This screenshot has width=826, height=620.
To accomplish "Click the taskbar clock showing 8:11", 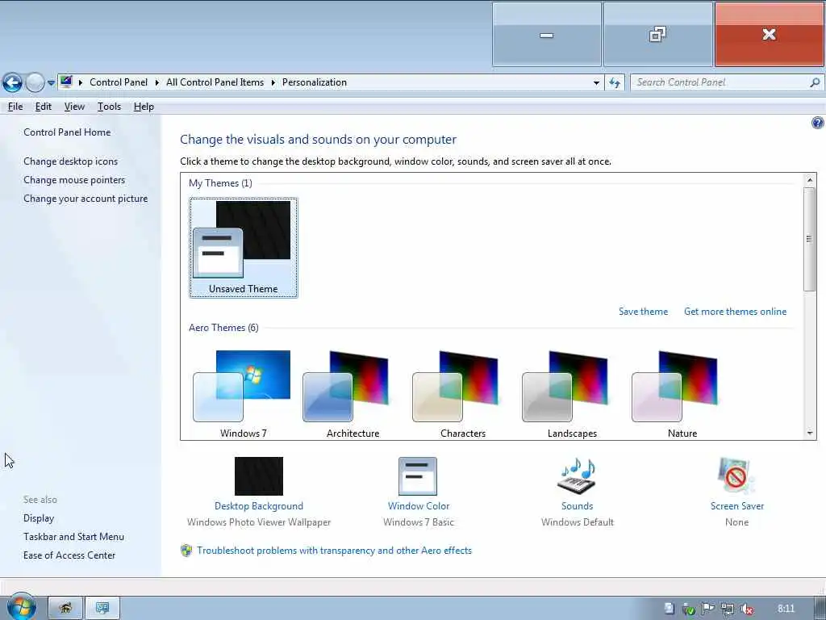I will [786, 609].
